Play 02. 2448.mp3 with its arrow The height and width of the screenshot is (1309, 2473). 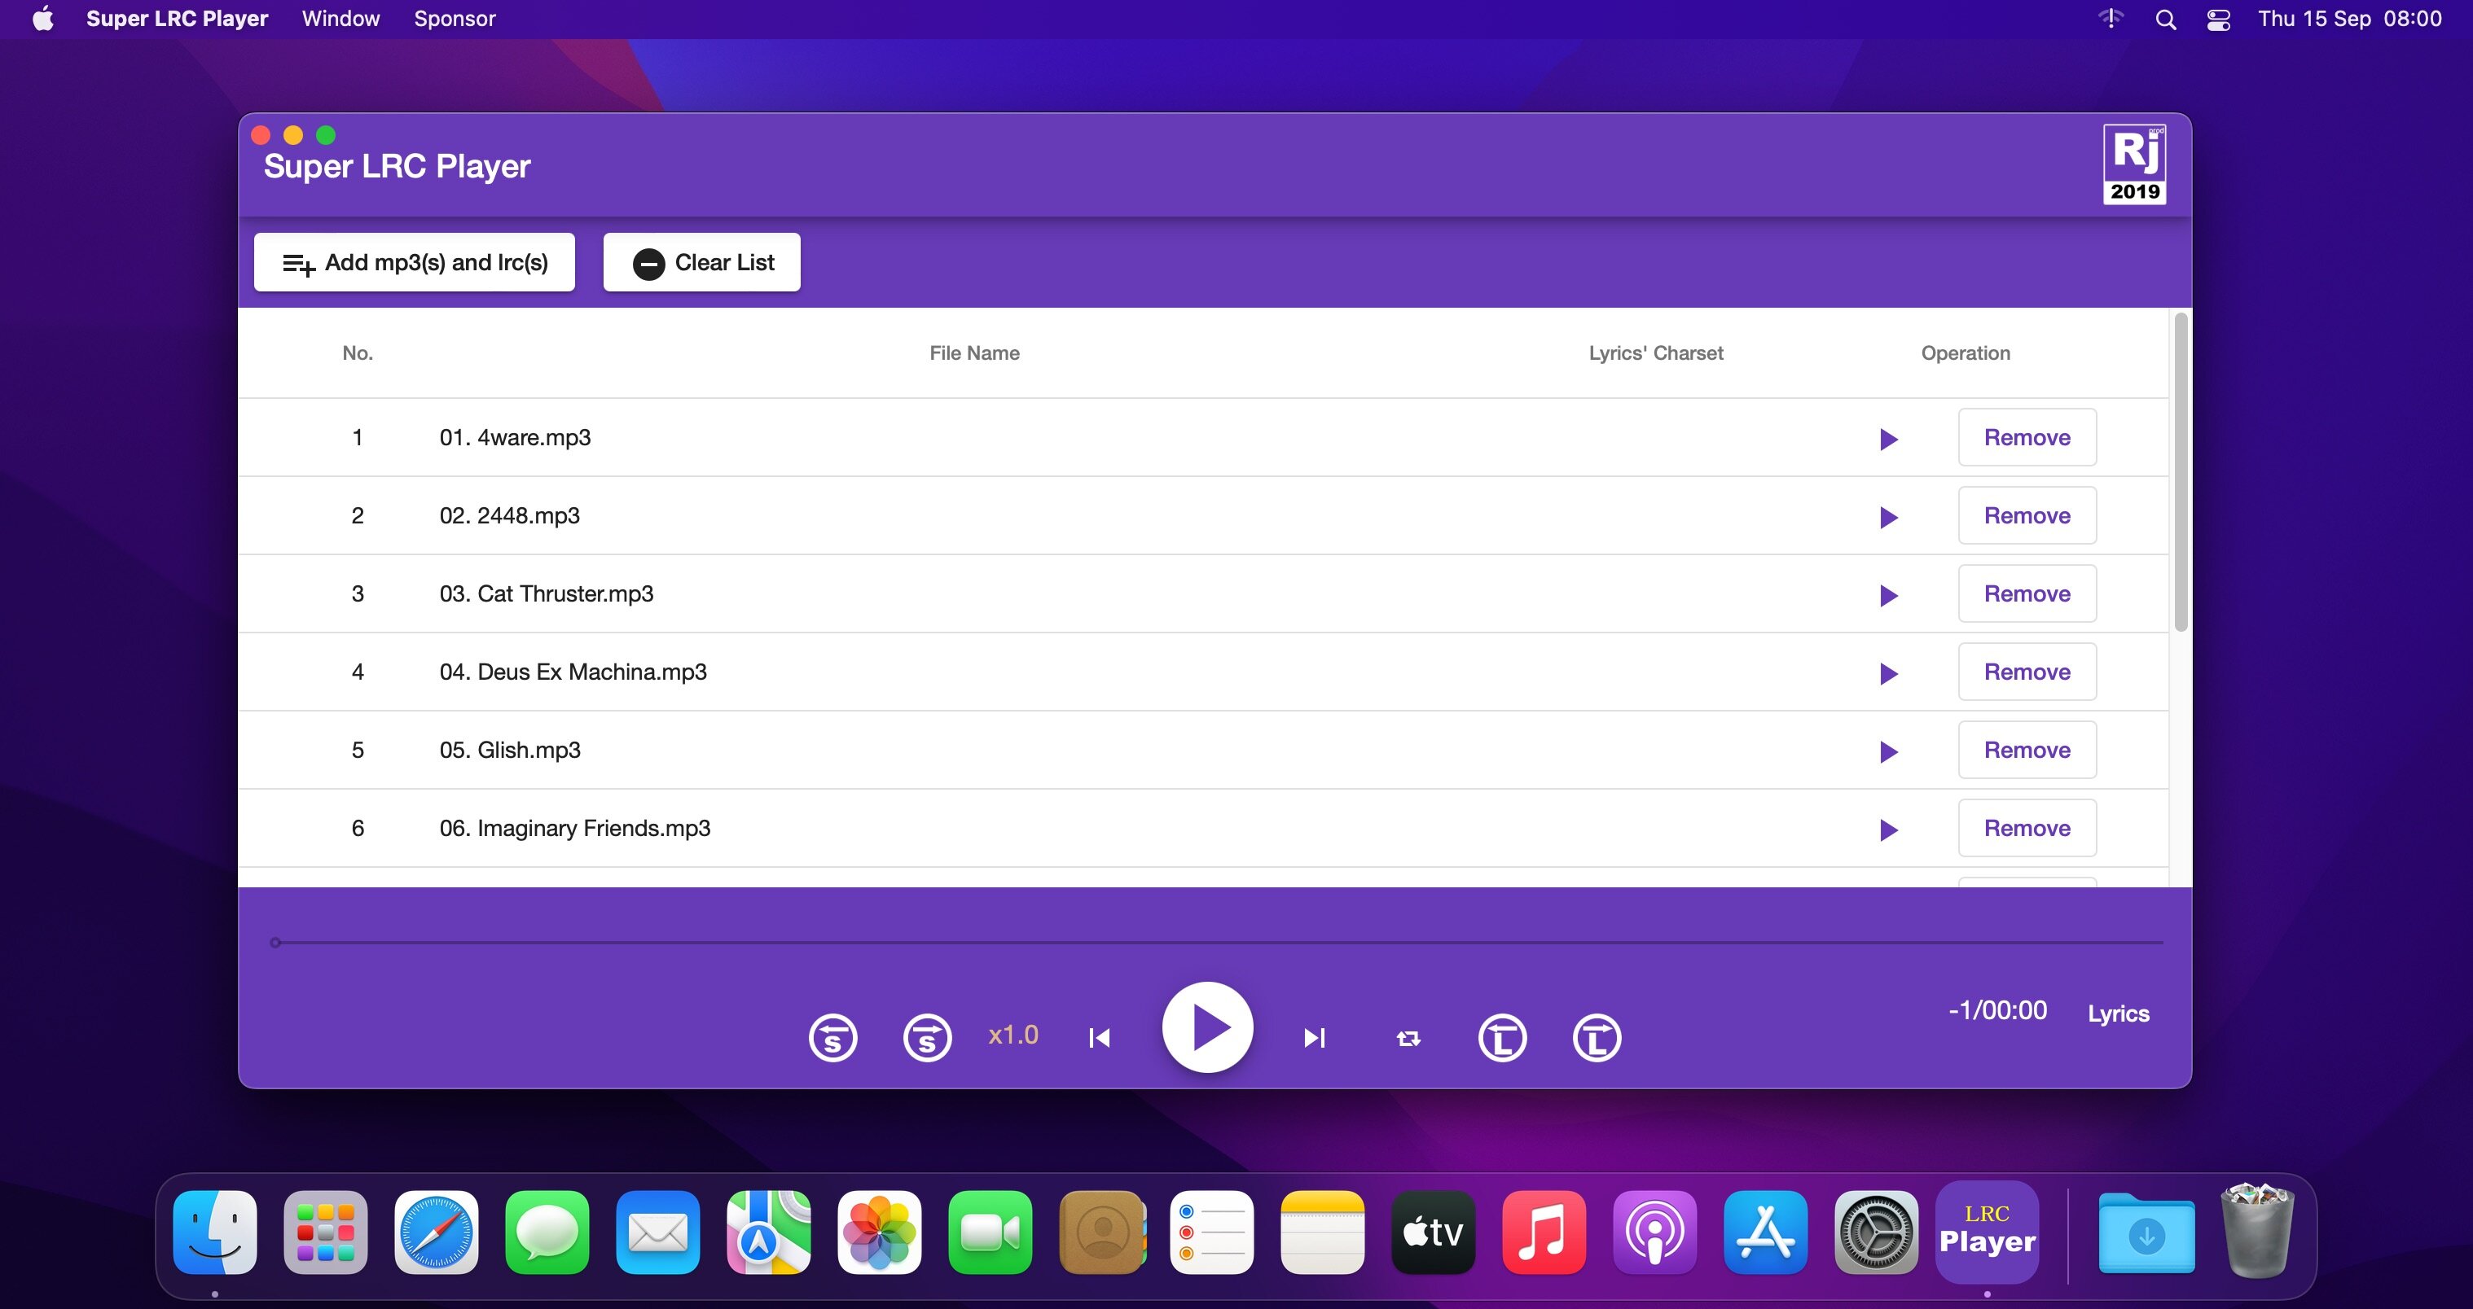[x=1888, y=517]
